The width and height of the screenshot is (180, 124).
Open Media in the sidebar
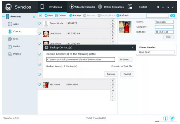(16, 46)
